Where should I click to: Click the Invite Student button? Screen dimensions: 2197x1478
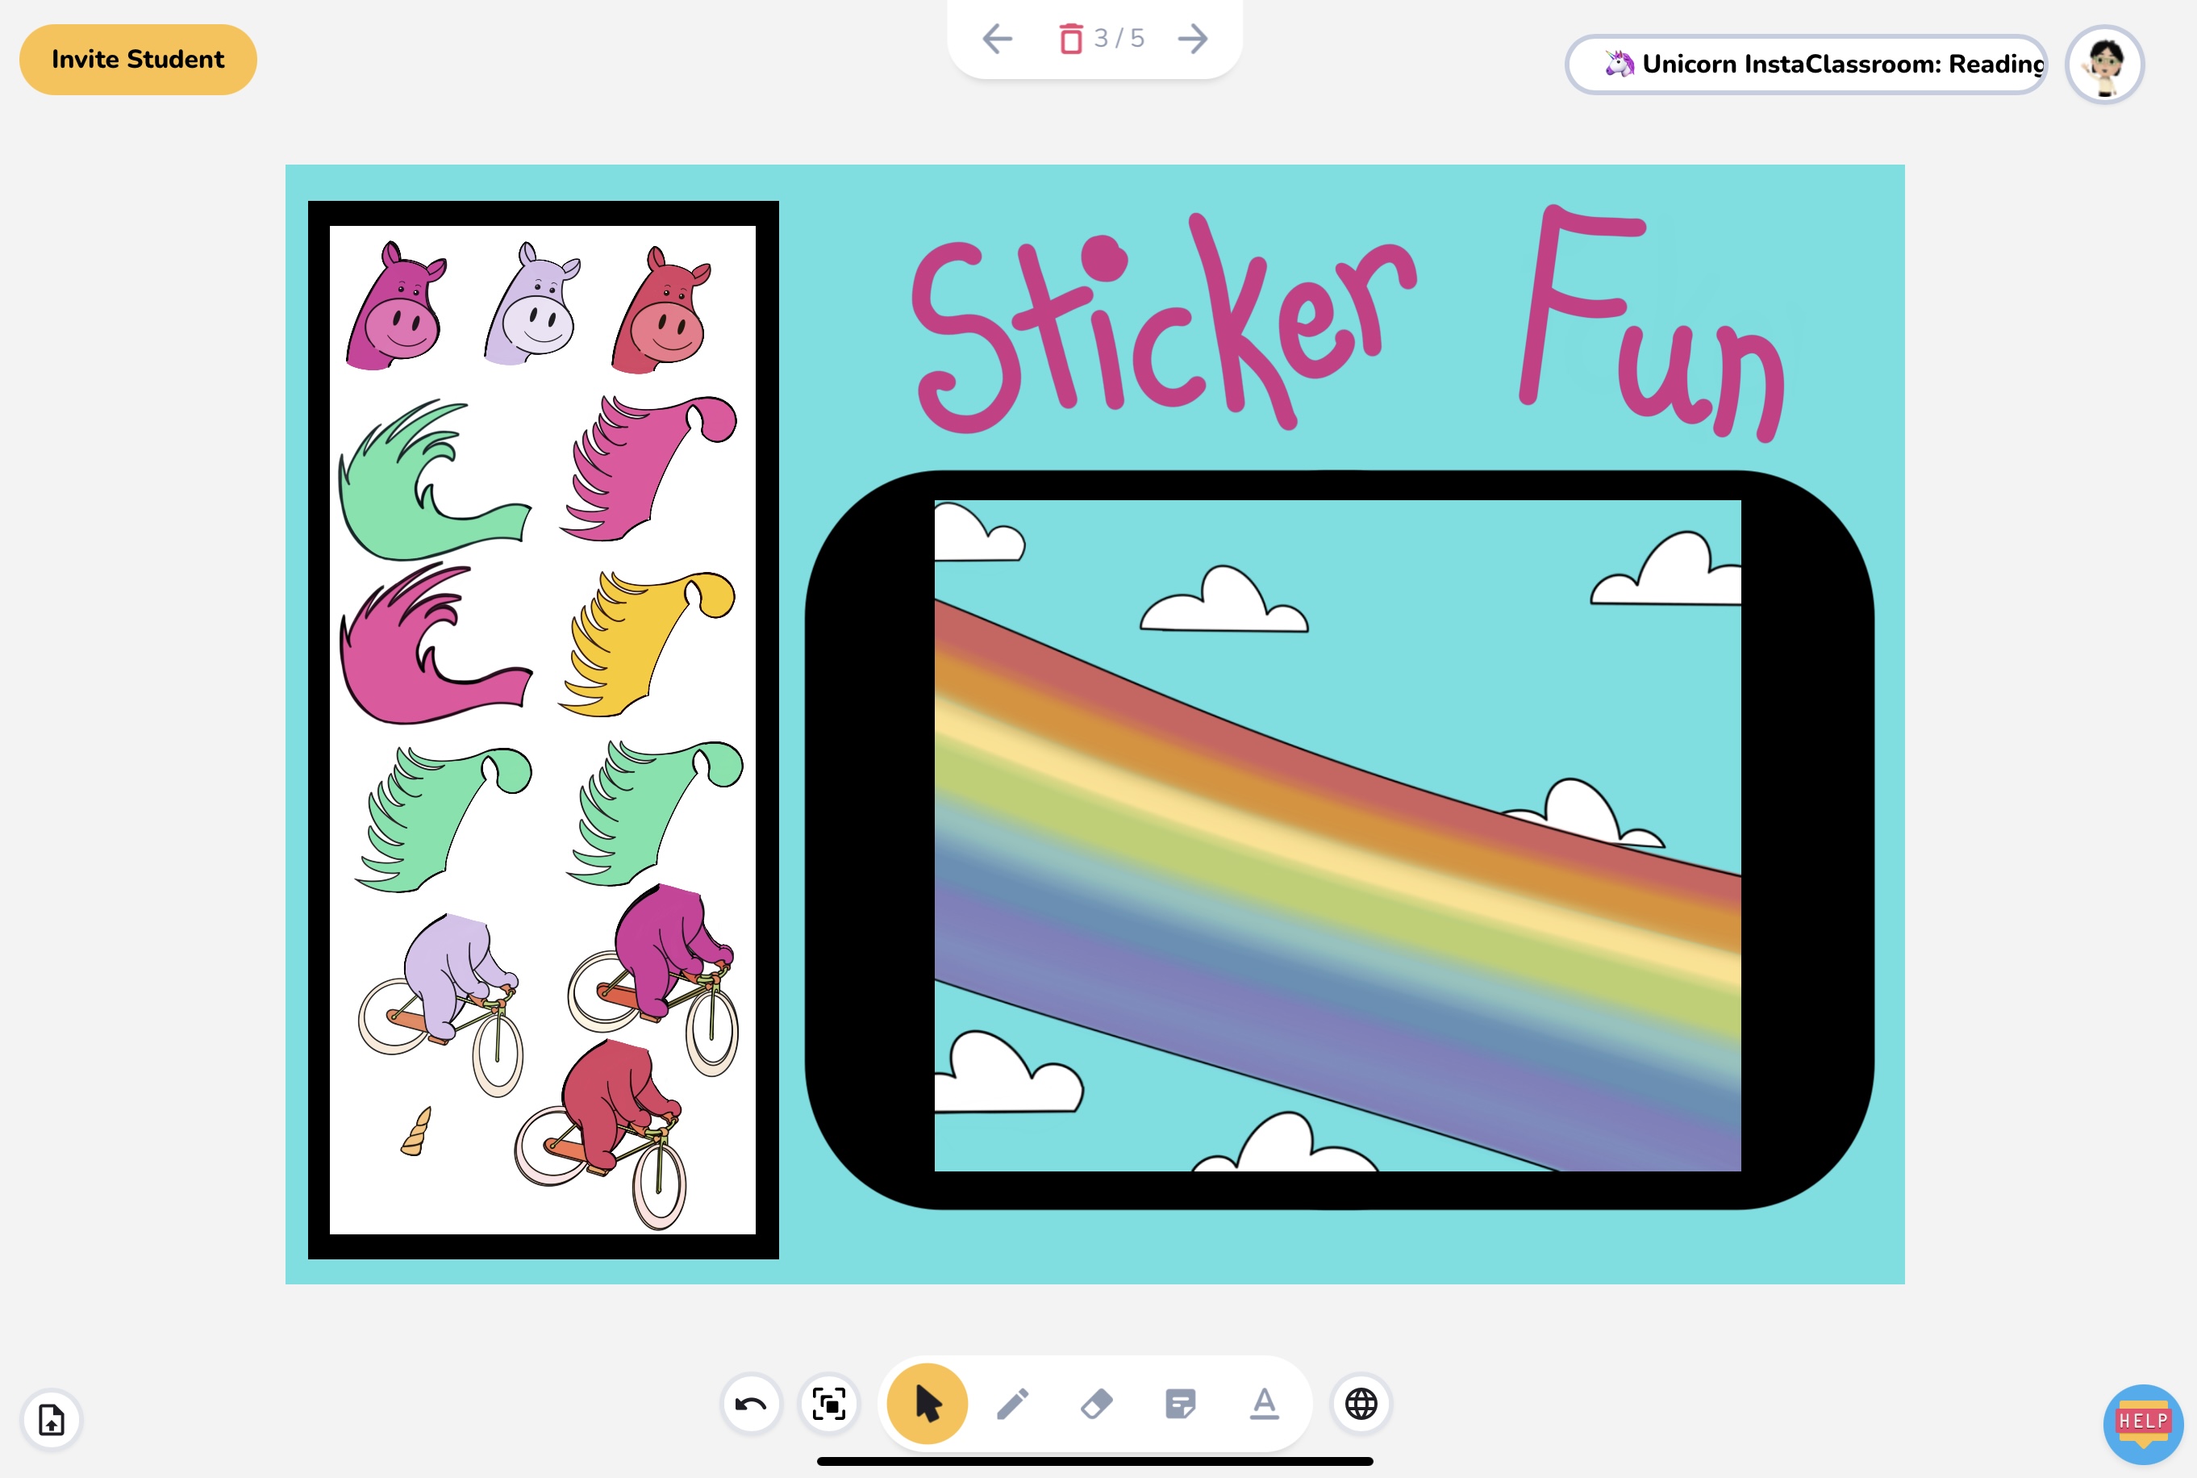139,60
